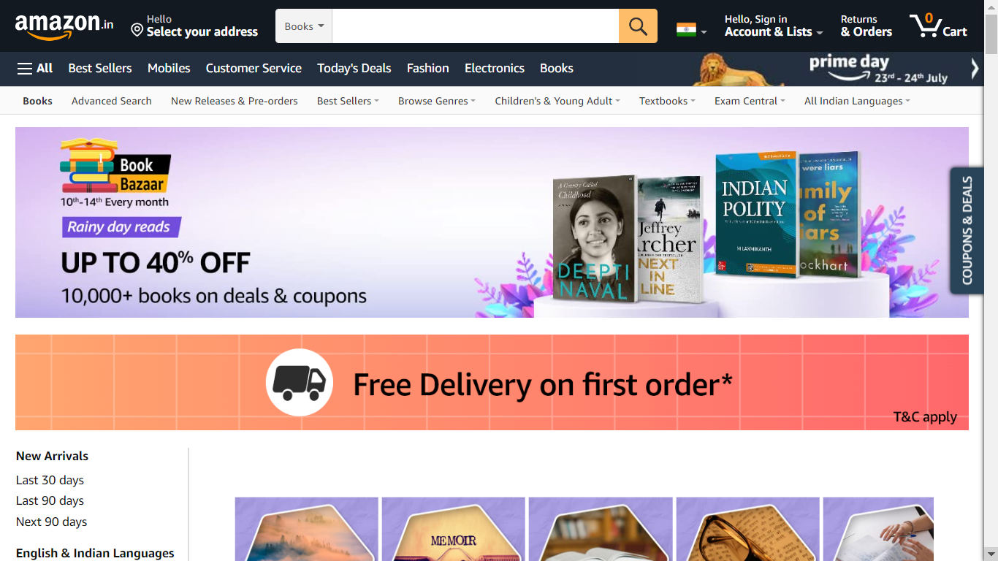This screenshot has height=561, width=998.
Task: Expand the Textbooks submenu
Action: click(x=667, y=101)
